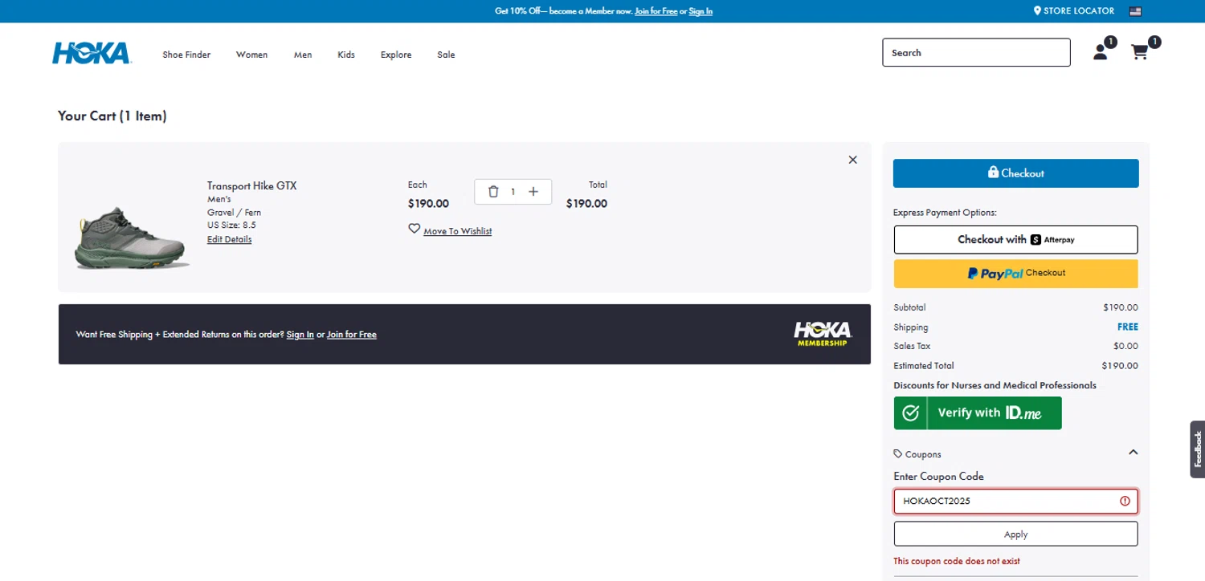Click the error icon in coupon field
1205x581 pixels.
pos(1125,501)
